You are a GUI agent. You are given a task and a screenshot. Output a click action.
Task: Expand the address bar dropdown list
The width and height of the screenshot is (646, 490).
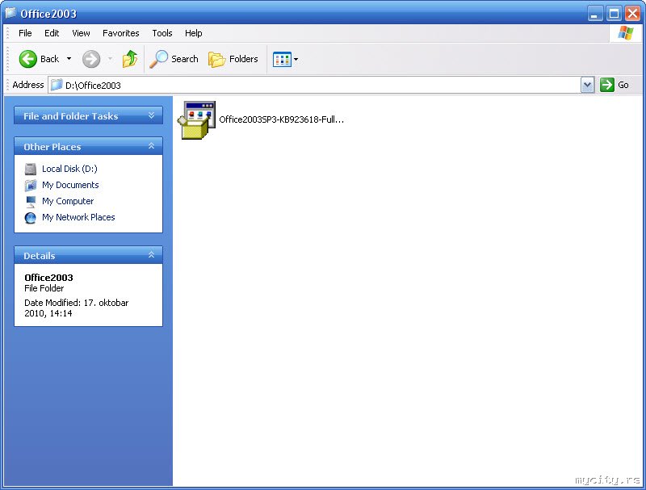[588, 86]
